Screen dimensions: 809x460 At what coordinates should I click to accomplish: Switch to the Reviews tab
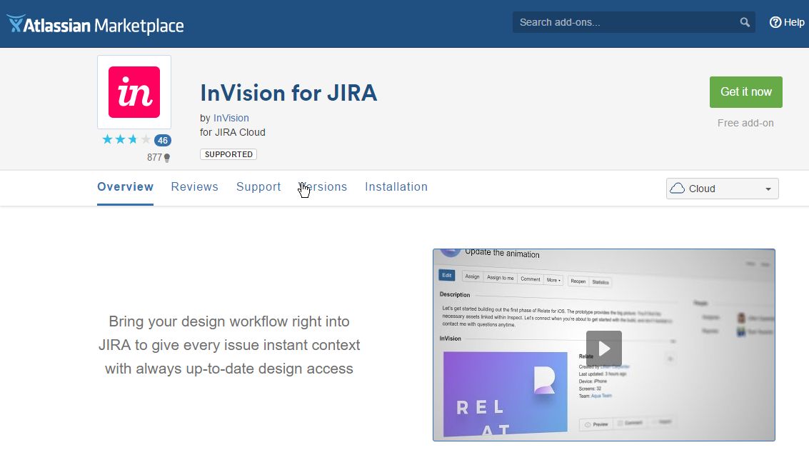pos(194,187)
